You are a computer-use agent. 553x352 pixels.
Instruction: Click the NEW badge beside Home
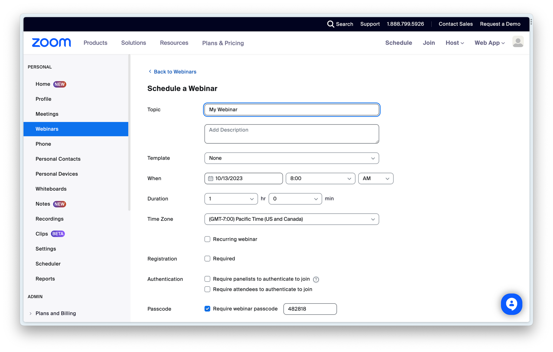(60, 84)
